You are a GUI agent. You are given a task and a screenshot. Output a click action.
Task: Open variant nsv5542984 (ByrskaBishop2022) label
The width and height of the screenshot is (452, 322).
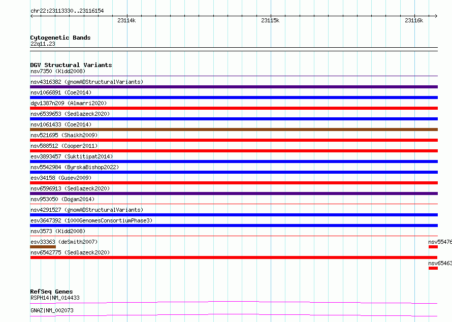pos(75,167)
